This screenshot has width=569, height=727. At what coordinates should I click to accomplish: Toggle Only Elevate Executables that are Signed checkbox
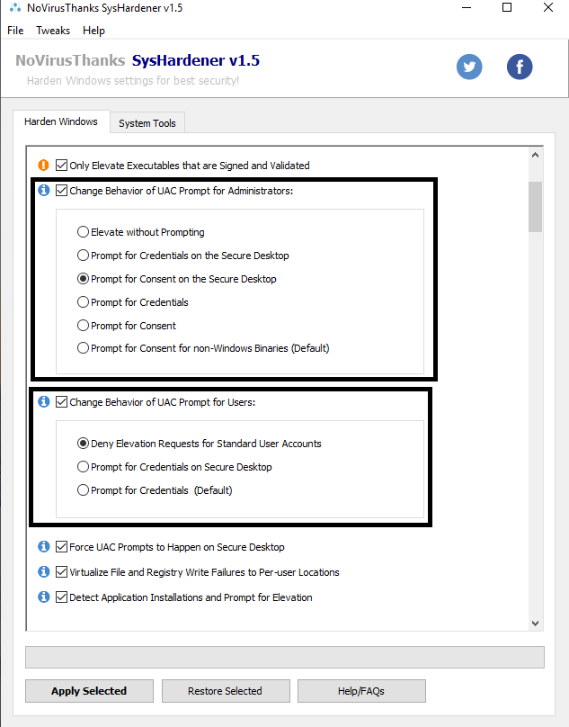[61, 165]
